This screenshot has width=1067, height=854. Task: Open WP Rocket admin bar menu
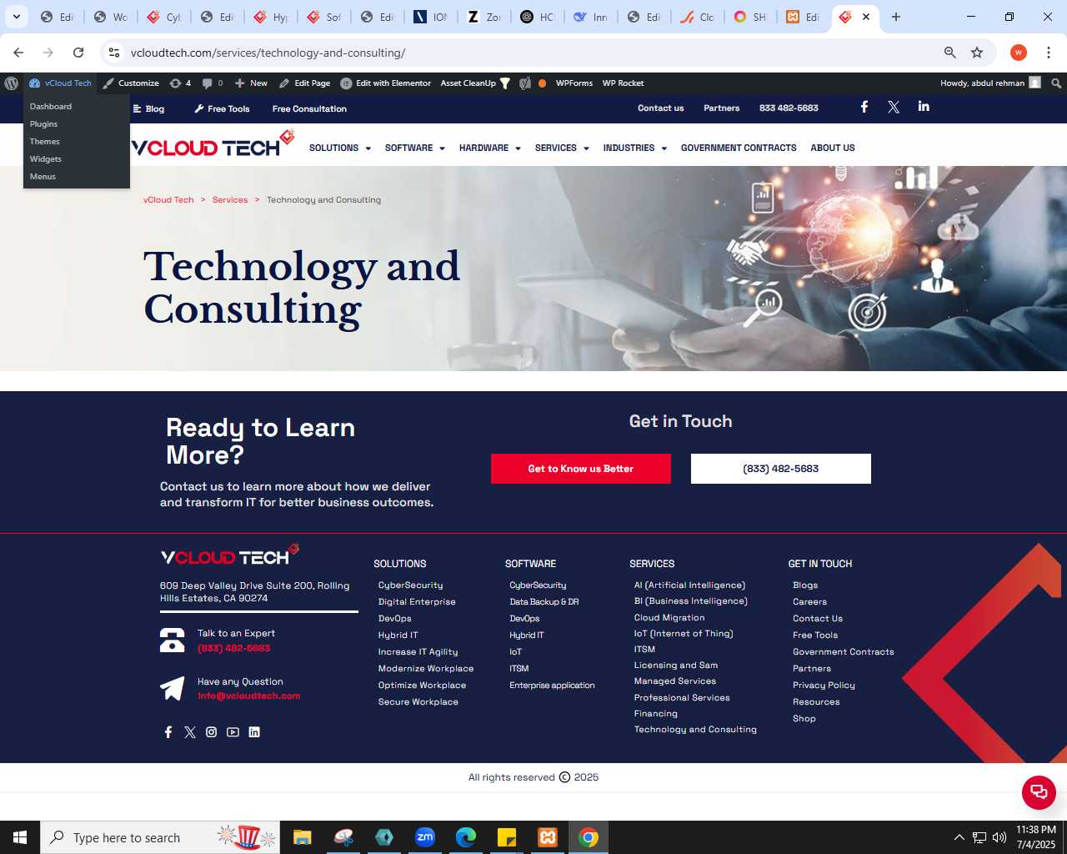click(x=623, y=83)
